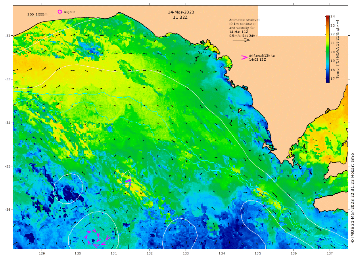
Task: Click the '14/03 12Z' legend text
Action: point(257,60)
